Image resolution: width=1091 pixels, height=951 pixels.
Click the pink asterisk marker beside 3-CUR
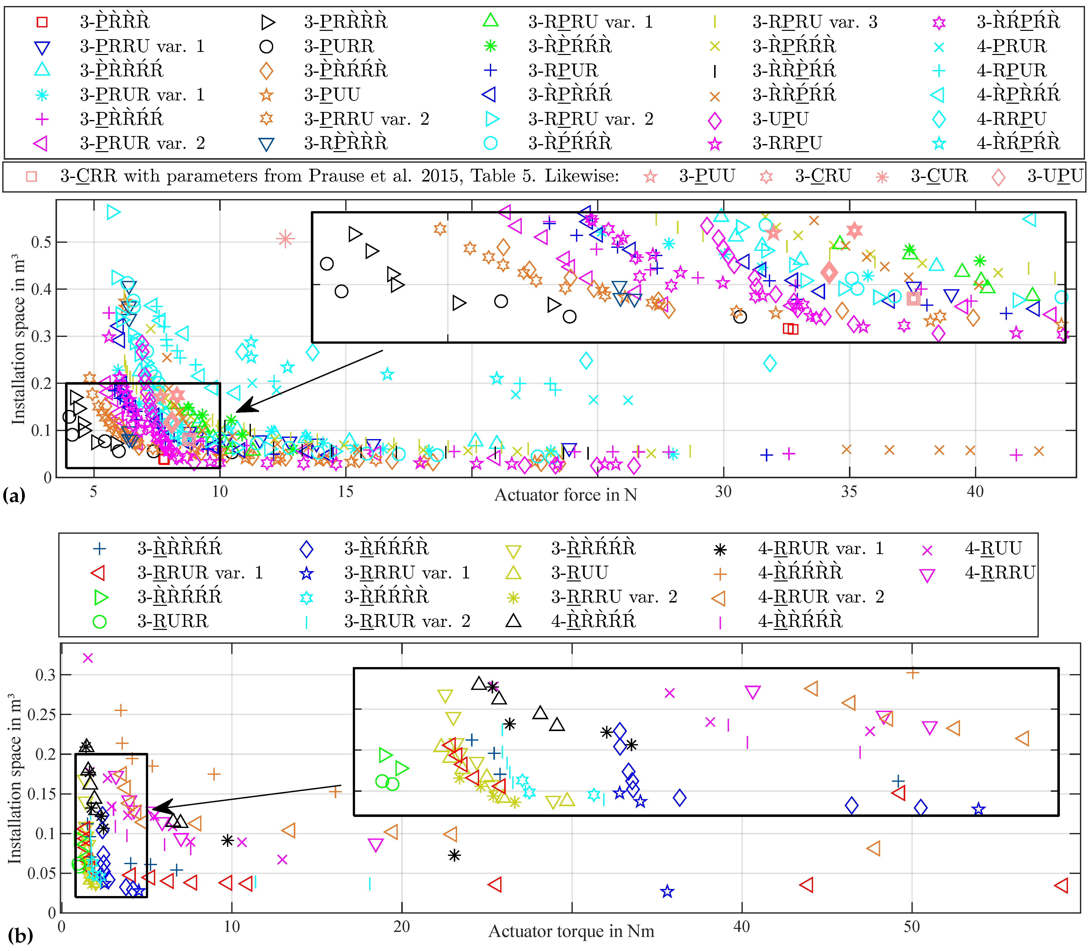pos(882,177)
